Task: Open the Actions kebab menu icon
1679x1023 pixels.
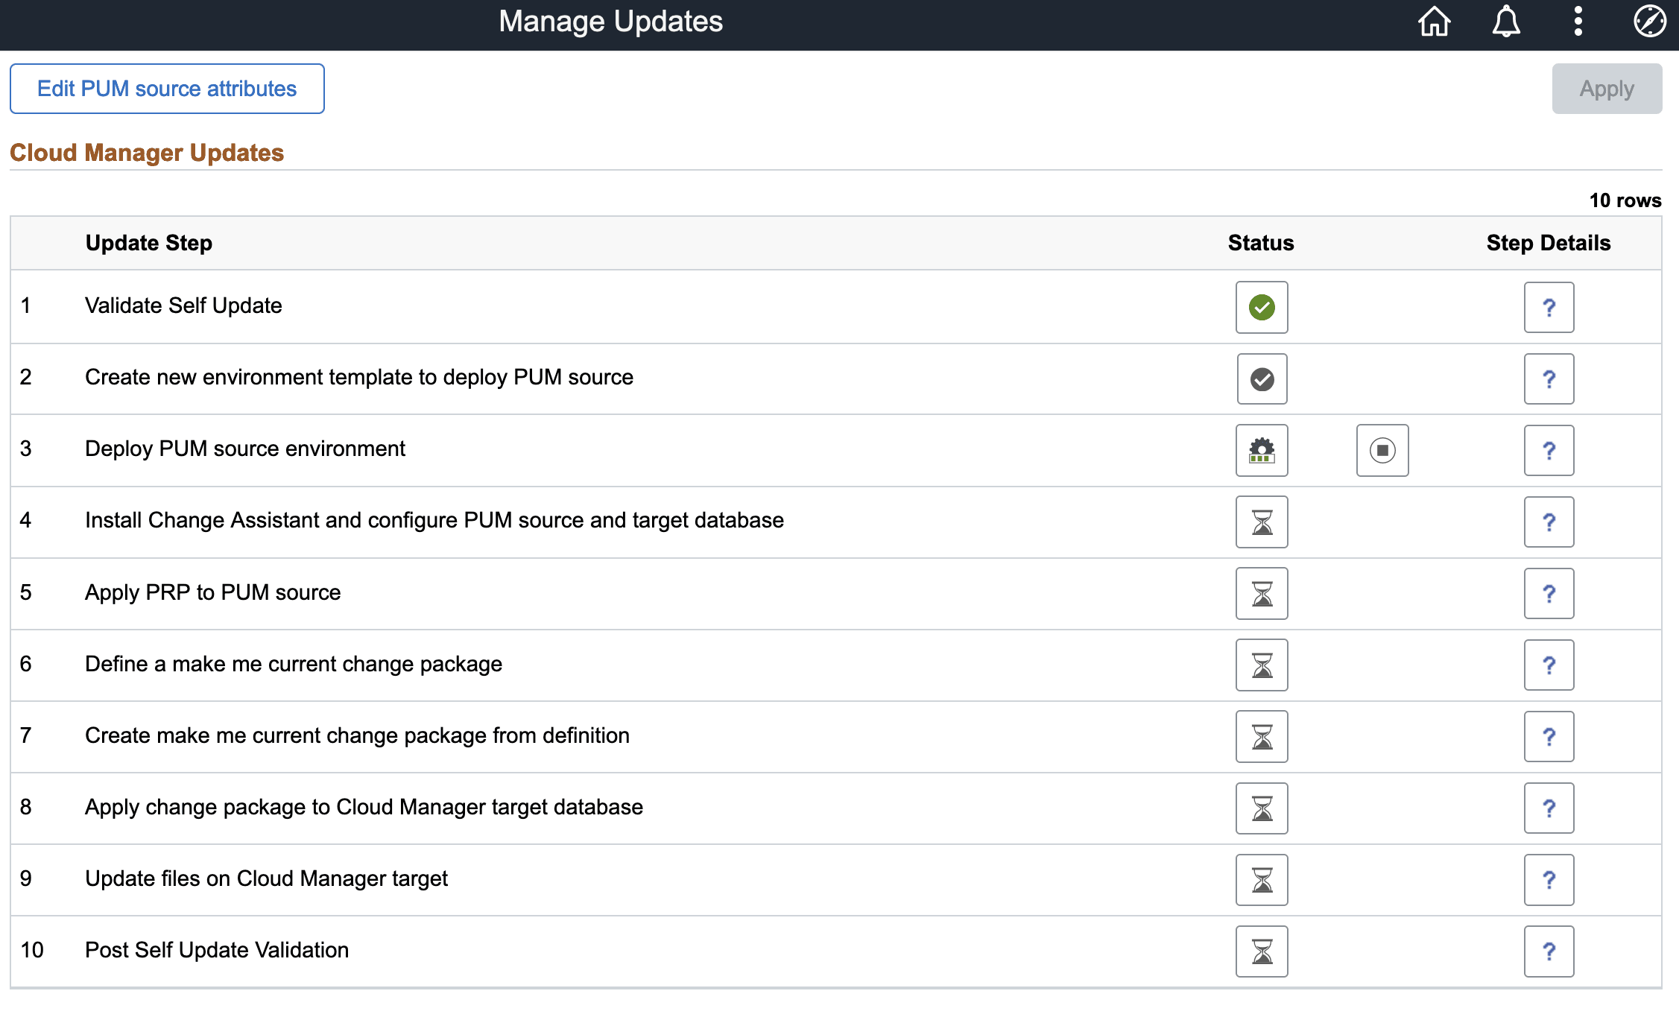Action: 1577,22
